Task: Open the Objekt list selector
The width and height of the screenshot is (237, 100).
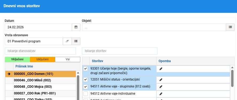Action: click(x=230, y=27)
